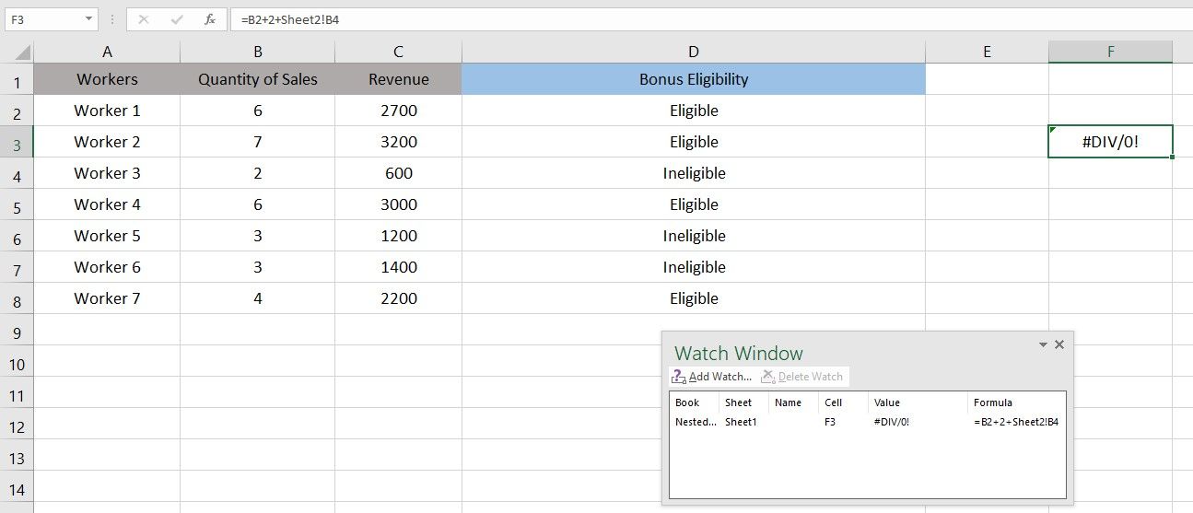Click the formula bar containing =B2+2+Sheet2!B4
Screen dimensions: 1193x513
coord(709,19)
